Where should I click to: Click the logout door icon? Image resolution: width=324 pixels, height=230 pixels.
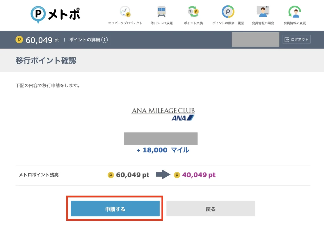click(x=287, y=39)
